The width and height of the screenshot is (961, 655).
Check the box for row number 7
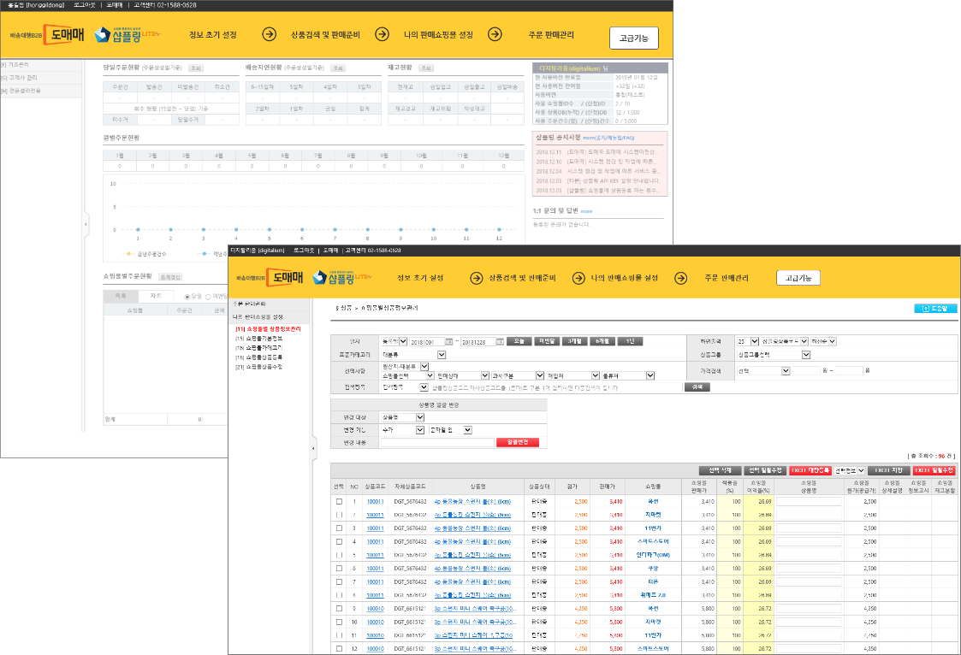(x=339, y=582)
